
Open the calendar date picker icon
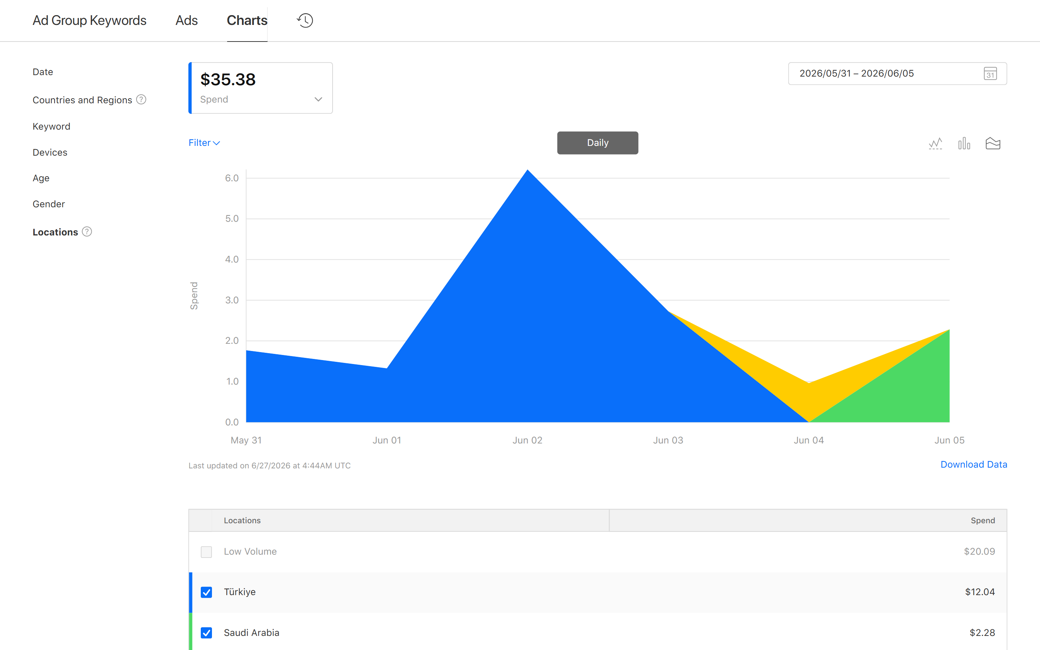coord(990,74)
